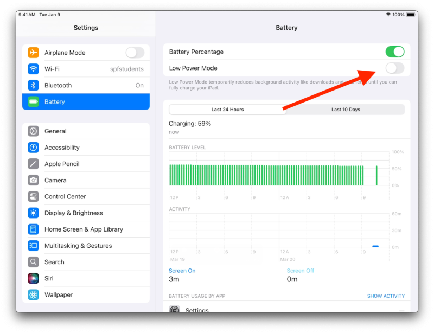Open Bluetooth settings via its icon
The height and width of the screenshot is (333, 434).
click(x=33, y=85)
